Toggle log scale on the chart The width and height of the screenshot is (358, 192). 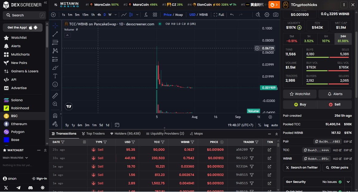point(266,125)
